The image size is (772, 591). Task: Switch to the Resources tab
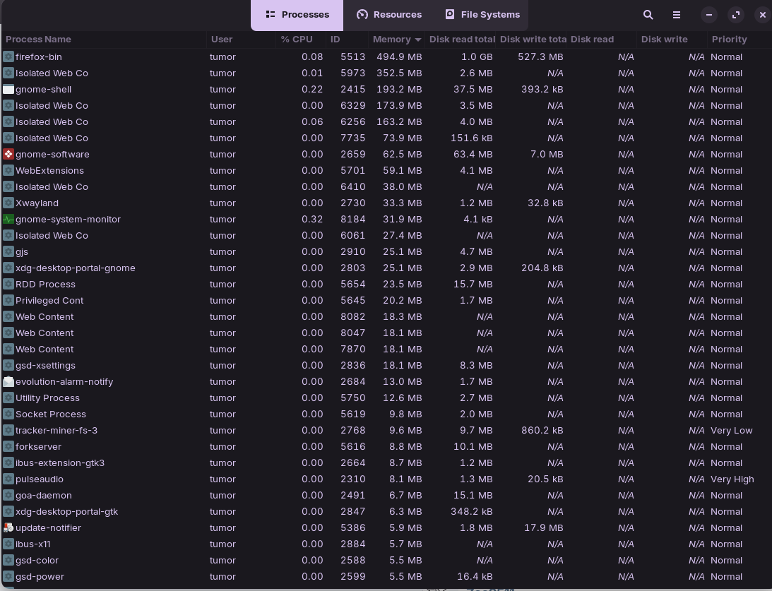click(389, 15)
